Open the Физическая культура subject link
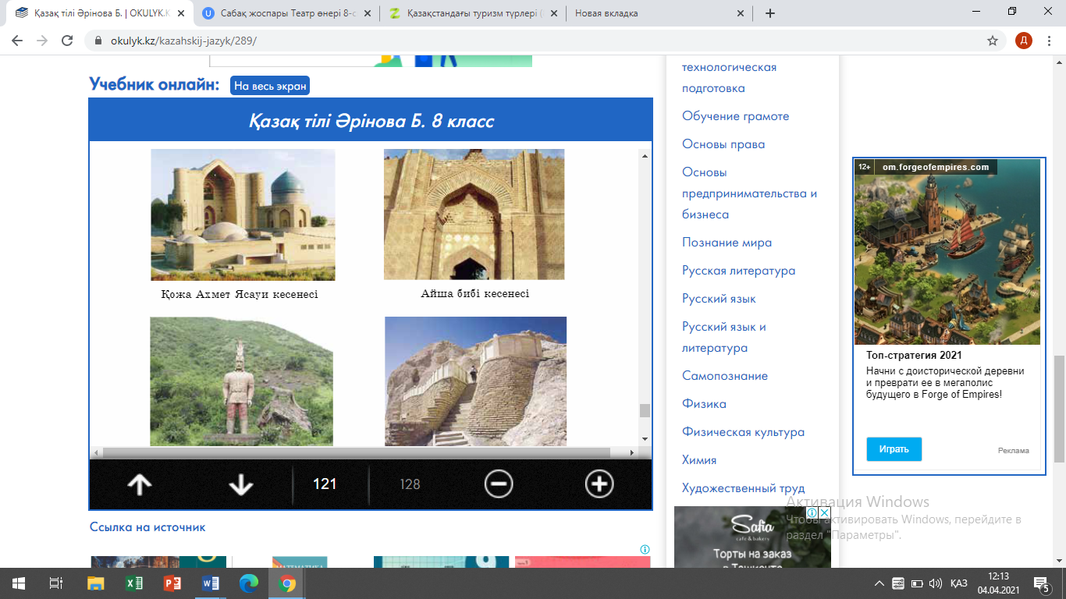 (x=743, y=432)
